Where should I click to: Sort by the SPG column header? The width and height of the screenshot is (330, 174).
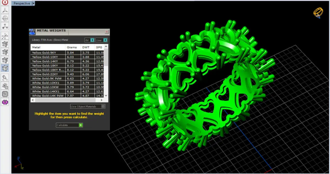tap(99, 47)
